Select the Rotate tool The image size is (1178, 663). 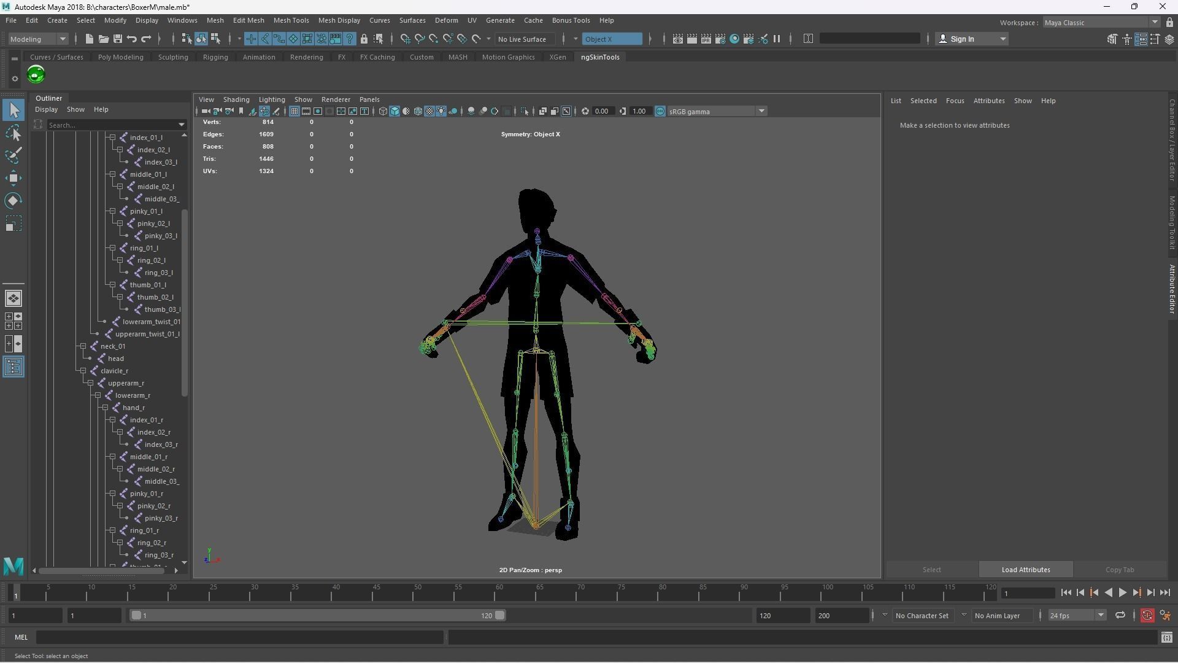[13, 201]
